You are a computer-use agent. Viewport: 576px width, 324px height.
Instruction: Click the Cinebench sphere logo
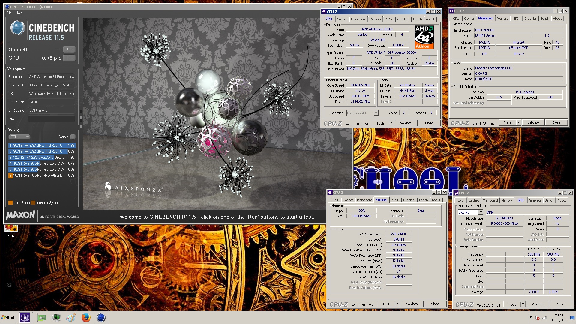[x=17, y=28]
